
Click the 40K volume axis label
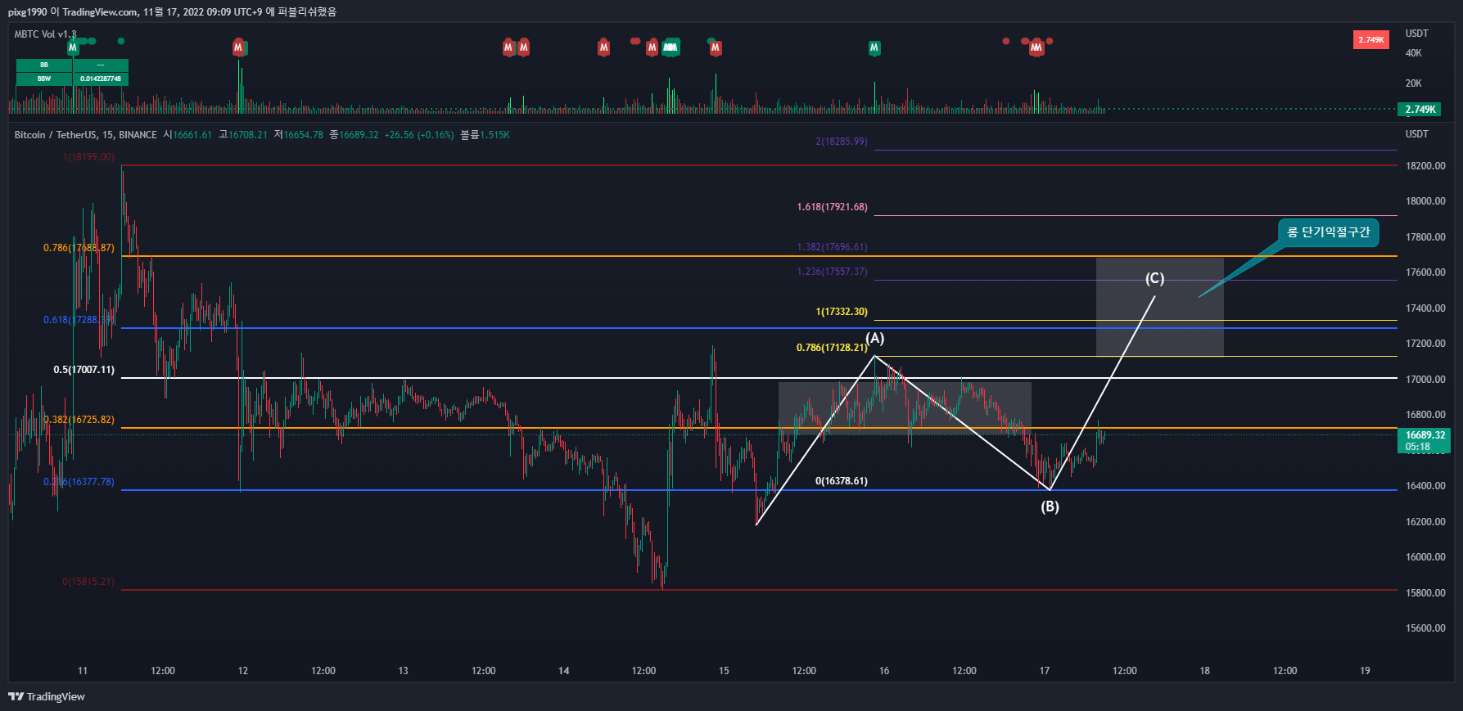tap(1414, 53)
